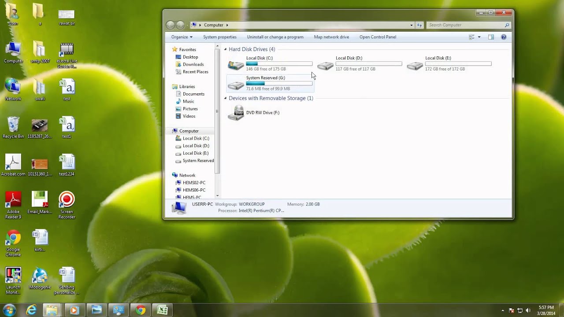
Task: Click the Change your view icon
Action: coord(471,37)
